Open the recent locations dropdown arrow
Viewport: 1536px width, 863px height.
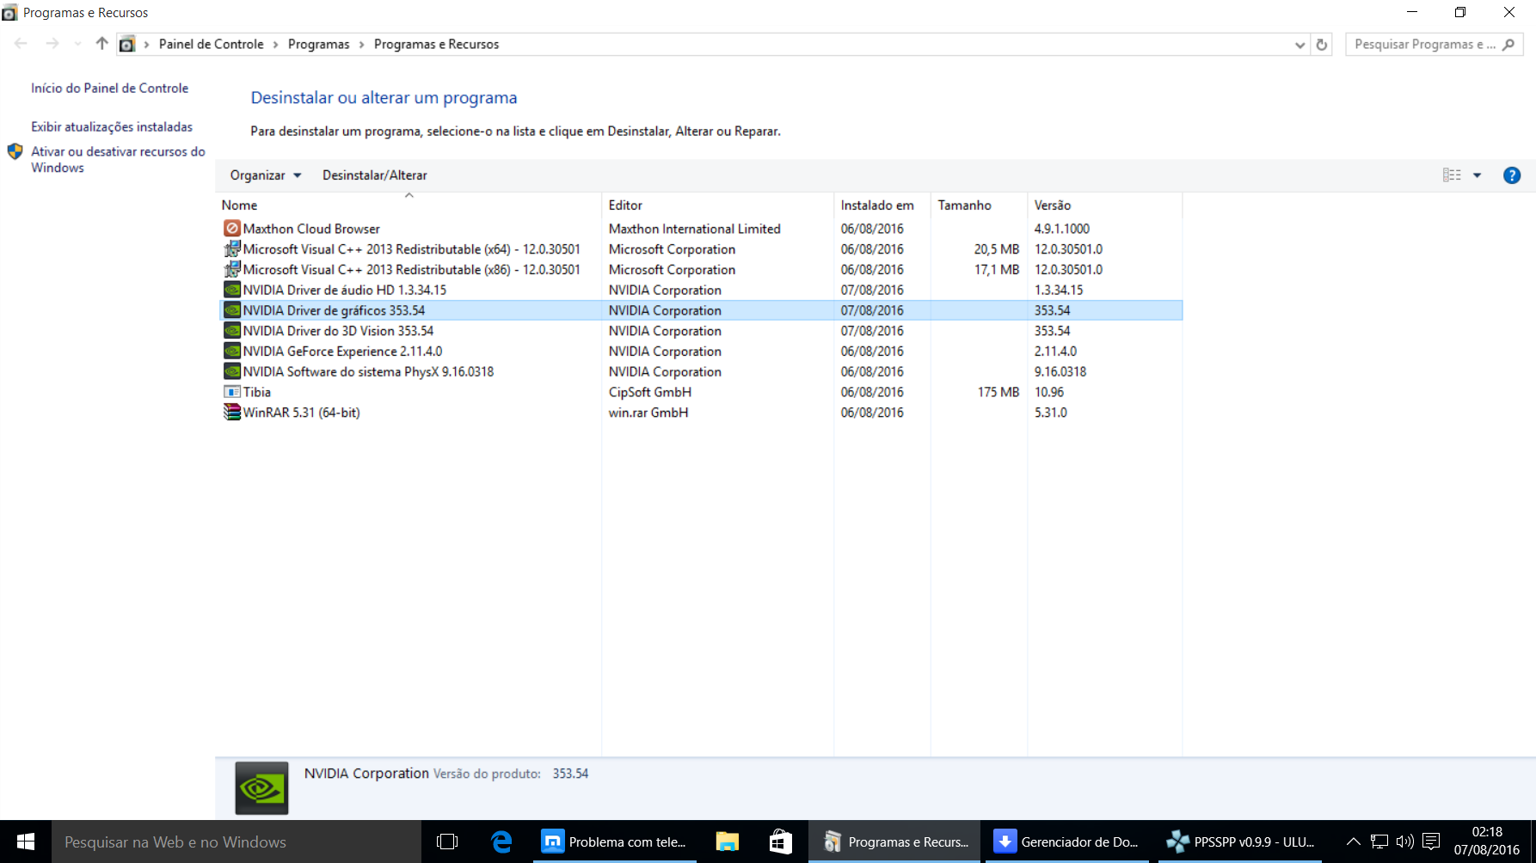click(x=77, y=44)
